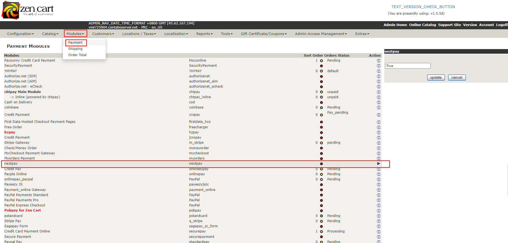
Task: Open info icon for Cash on Delivery
Action: (379, 102)
